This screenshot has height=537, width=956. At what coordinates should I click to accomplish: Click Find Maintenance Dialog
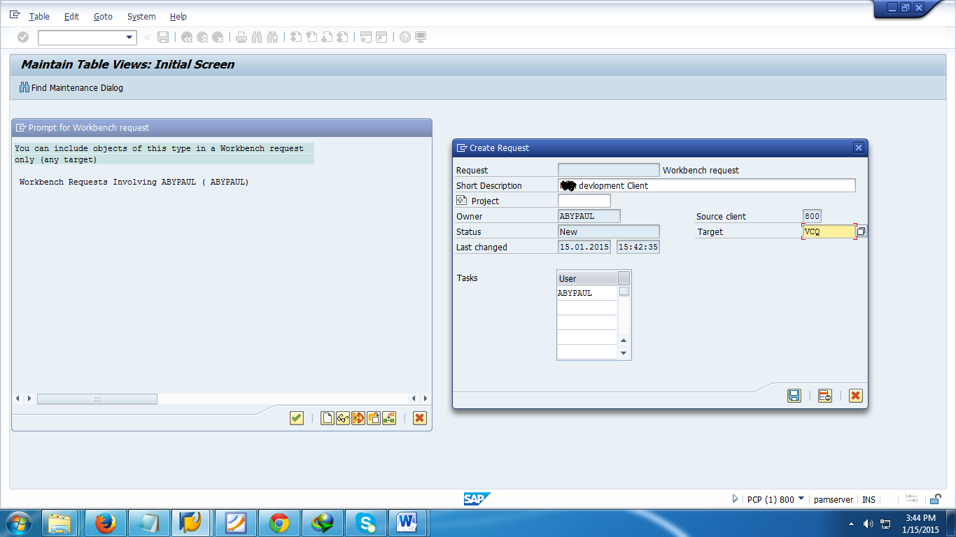coord(71,88)
